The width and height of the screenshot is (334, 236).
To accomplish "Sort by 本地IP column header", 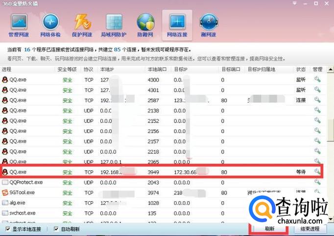I will click(x=107, y=70).
